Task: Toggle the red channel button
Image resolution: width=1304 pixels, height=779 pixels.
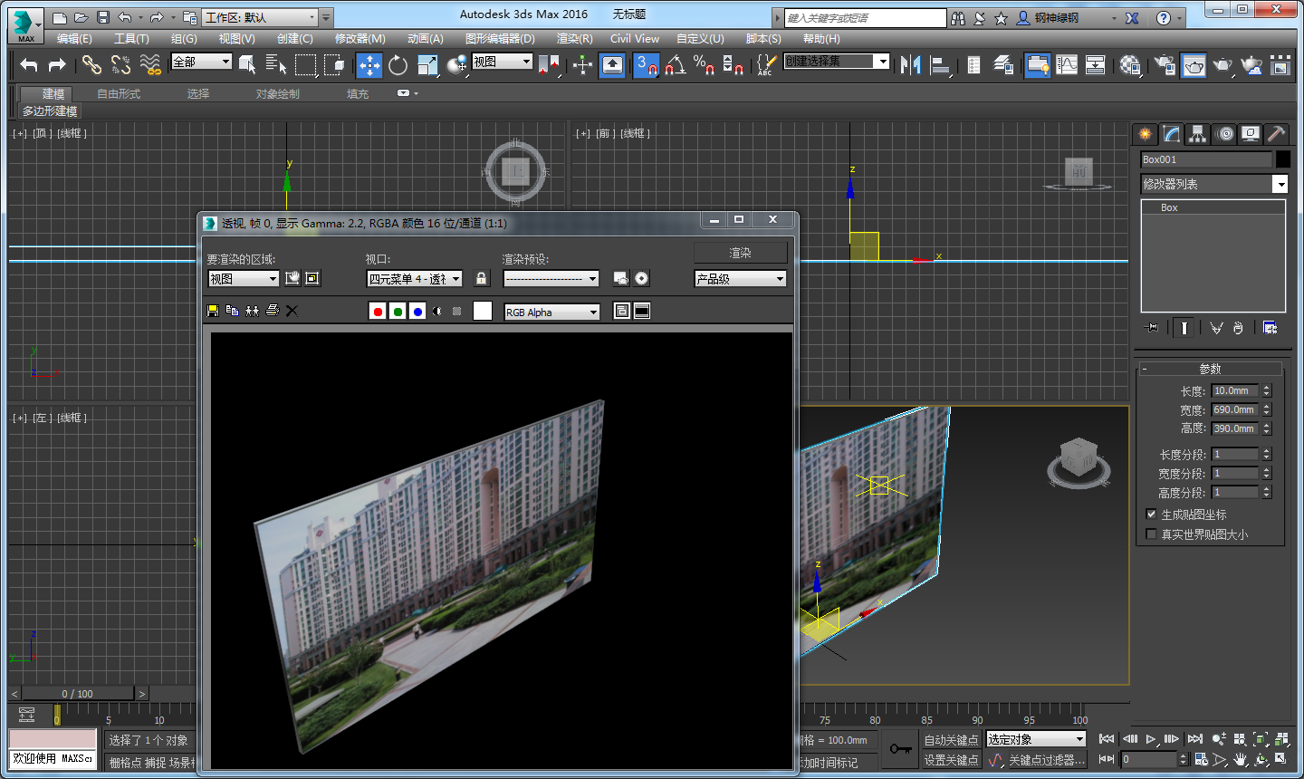Action: (x=378, y=312)
